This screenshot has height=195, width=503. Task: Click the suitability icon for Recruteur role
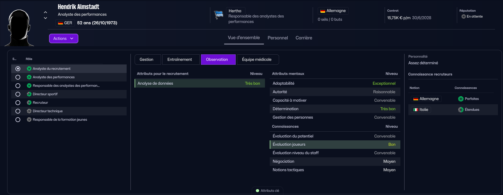(x=29, y=103)
